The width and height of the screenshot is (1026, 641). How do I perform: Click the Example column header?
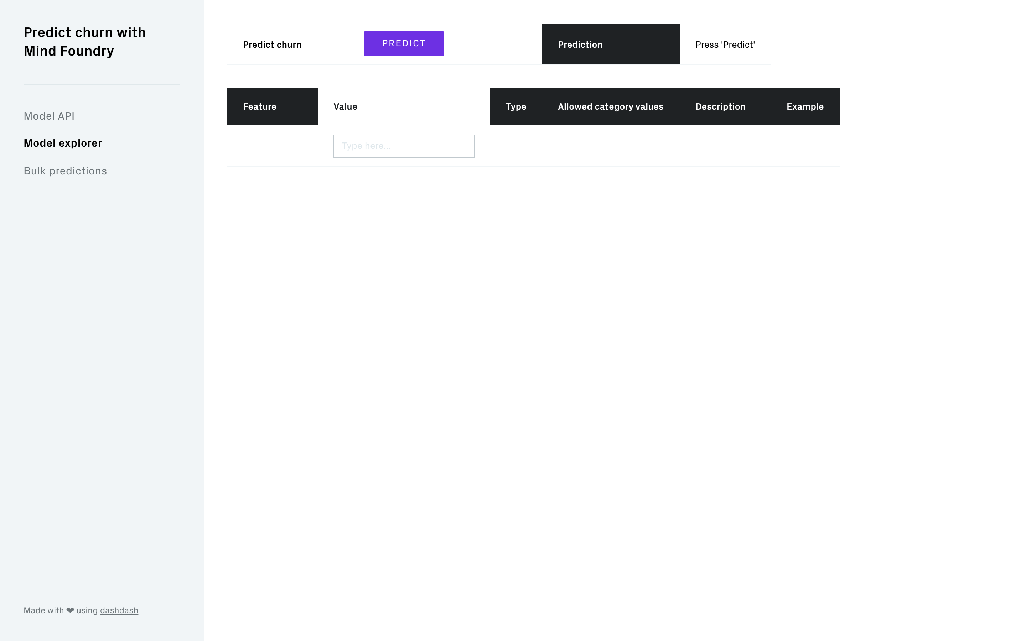pos(805,106)
